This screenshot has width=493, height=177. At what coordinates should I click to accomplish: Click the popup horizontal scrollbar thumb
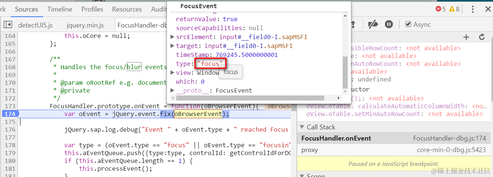(x=250, y=98)
